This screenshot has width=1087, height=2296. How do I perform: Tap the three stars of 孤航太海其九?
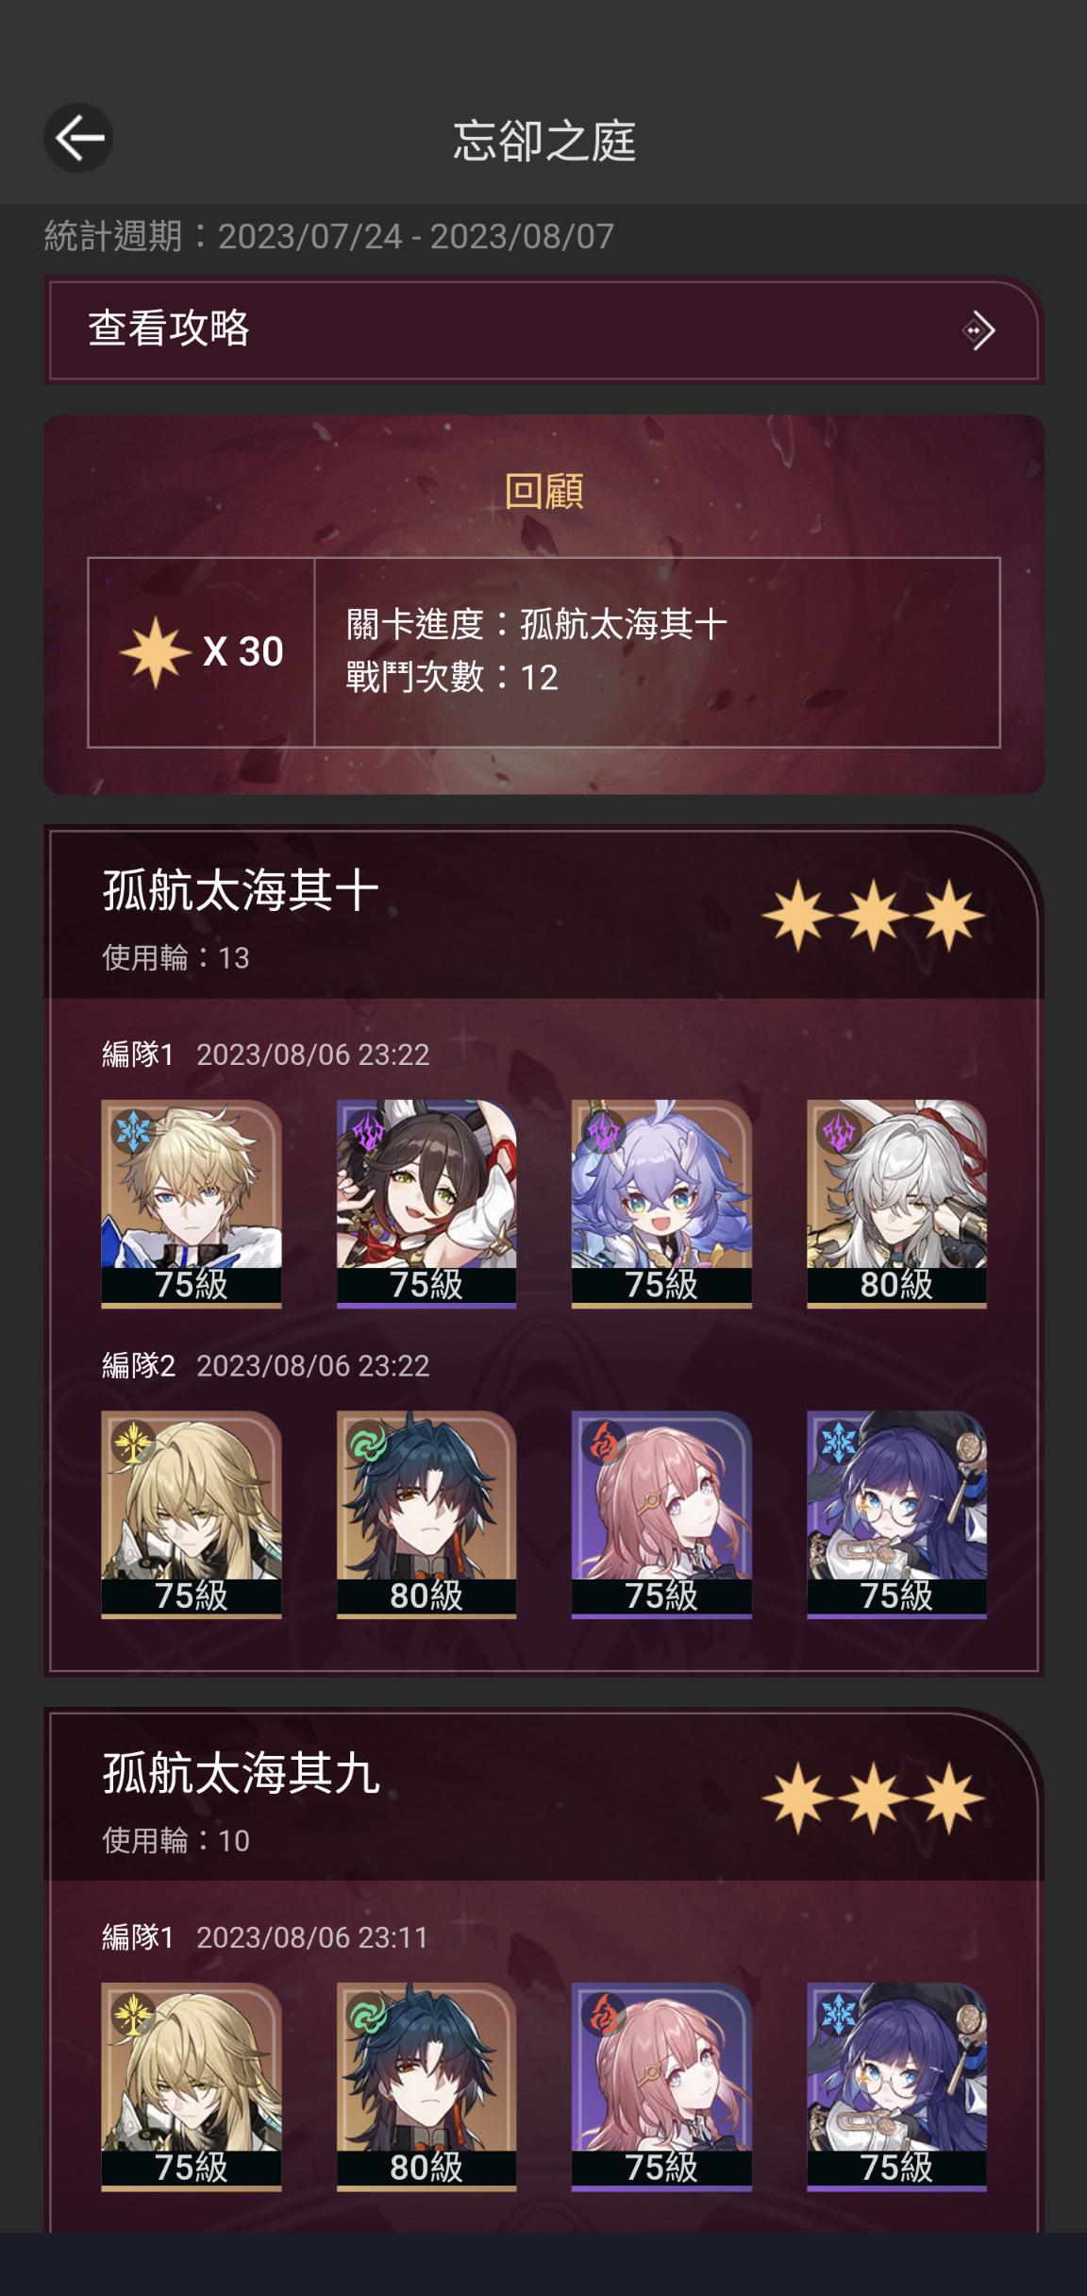pos(873,1798)
